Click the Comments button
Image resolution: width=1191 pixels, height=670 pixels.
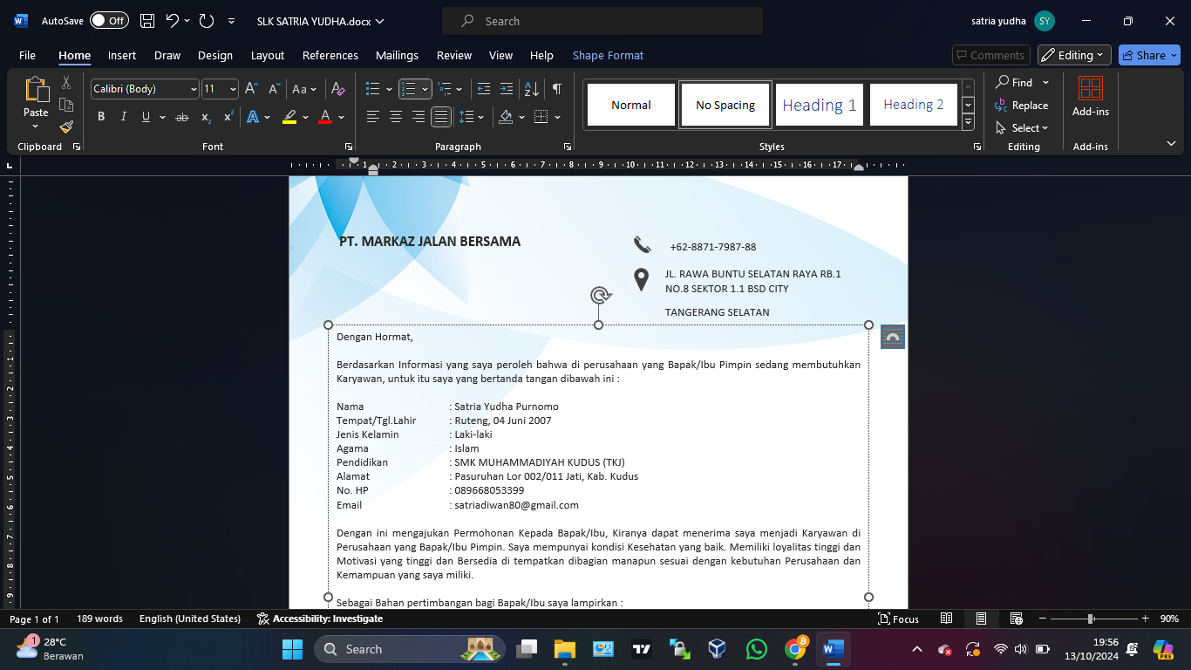[x=990, y=55]
